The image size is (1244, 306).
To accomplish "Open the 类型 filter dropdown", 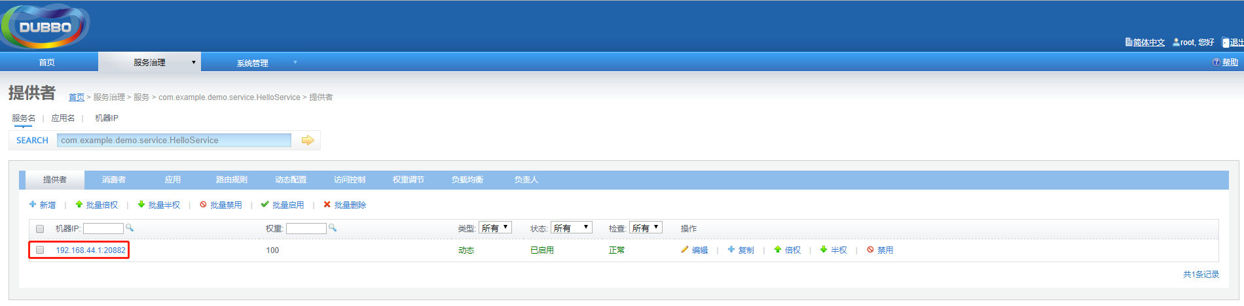I will coord(495,228).
